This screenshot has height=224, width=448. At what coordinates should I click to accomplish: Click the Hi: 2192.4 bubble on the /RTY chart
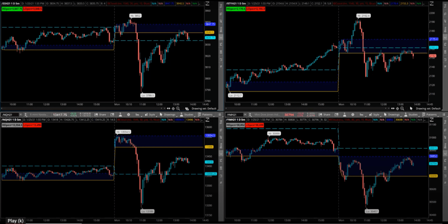tap(363, 16)
